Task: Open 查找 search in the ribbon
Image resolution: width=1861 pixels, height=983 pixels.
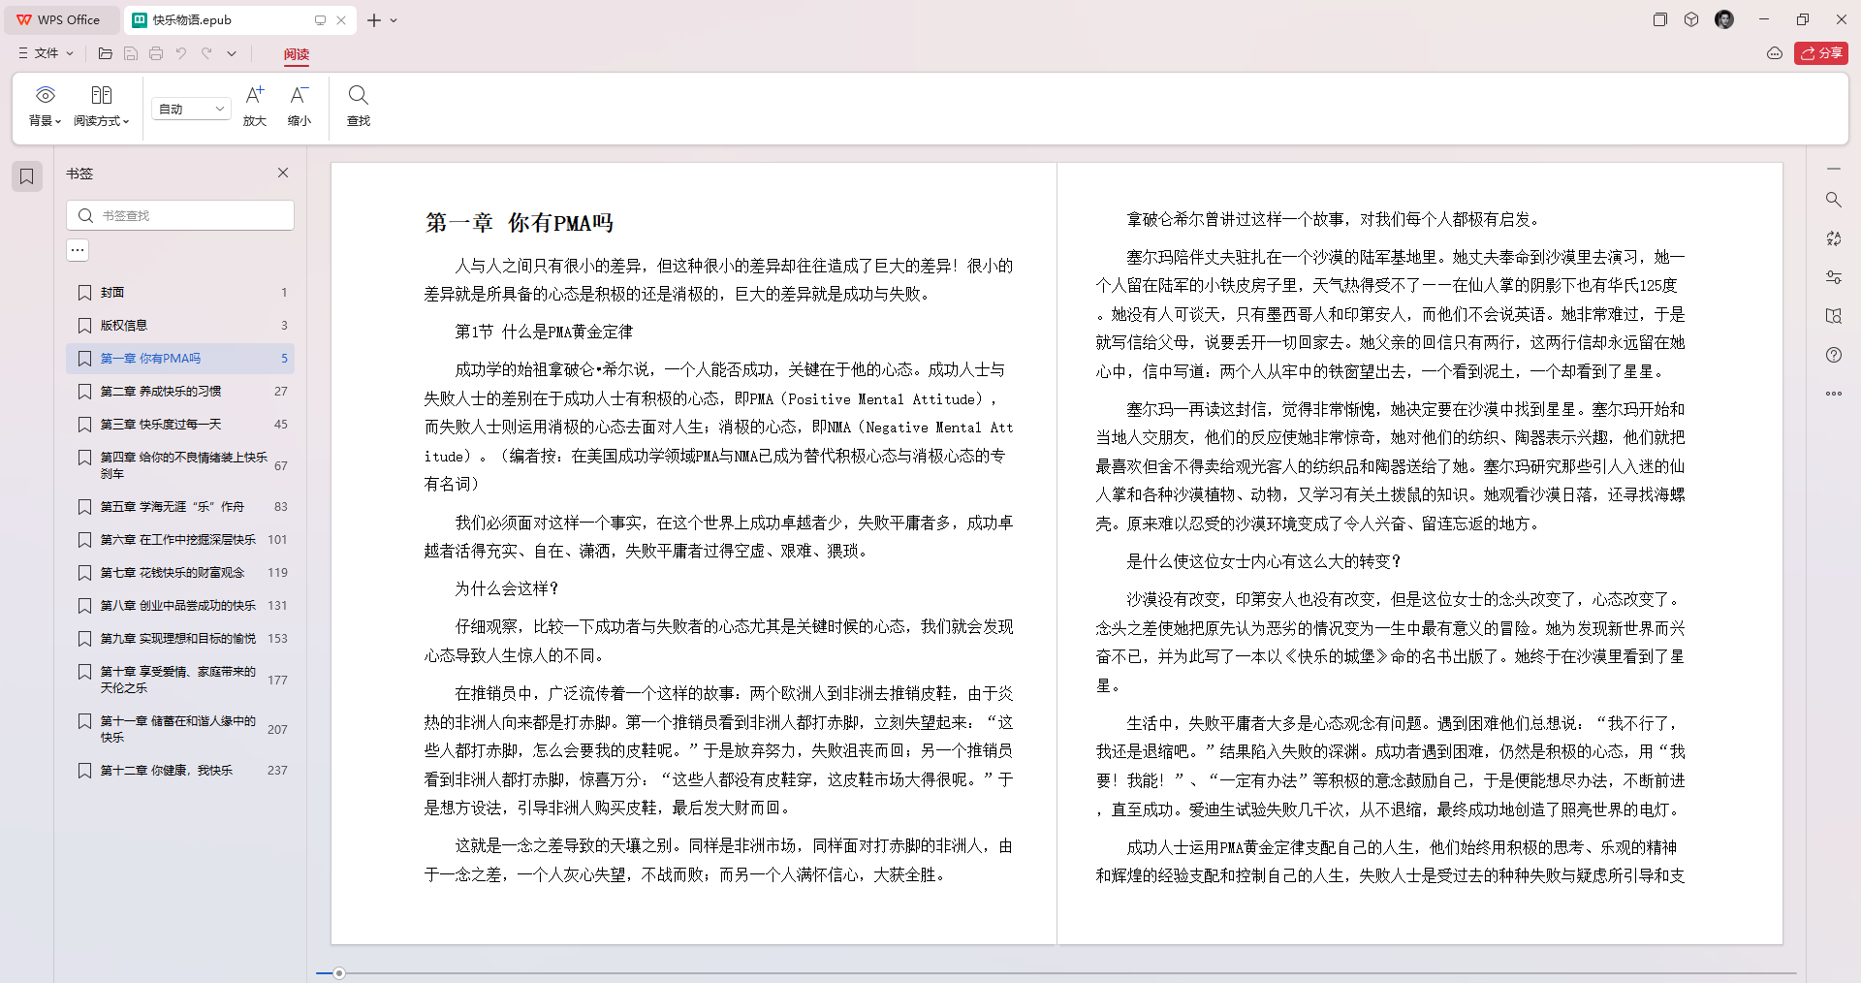Action: (358, 105)
